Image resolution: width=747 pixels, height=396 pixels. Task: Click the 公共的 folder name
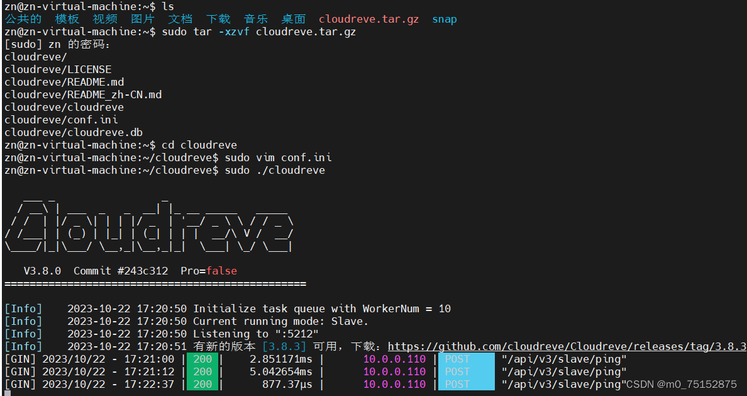23,19
